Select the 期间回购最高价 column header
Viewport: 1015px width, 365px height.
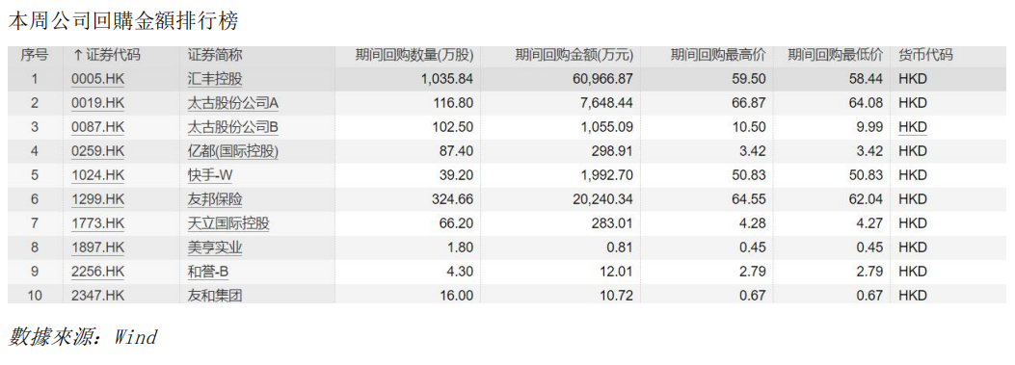point(718,56)
